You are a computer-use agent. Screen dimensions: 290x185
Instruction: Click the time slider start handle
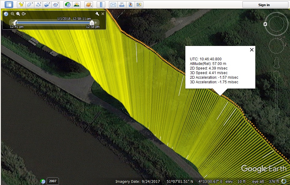tap(15, 23)
